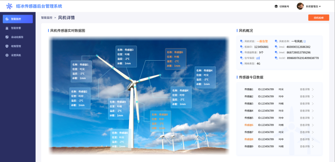Select 自动化报告 chart icon in sidebar
Viewport: 335px width, 162px height.
[7, 37]
